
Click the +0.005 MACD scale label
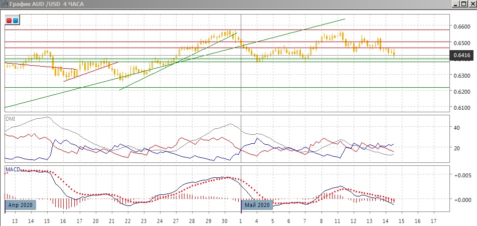tap(461, 175)
